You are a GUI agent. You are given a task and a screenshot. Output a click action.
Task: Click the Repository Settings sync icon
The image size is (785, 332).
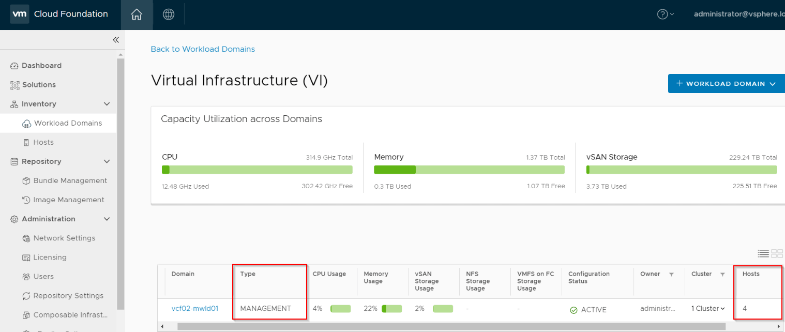point(26,296)
